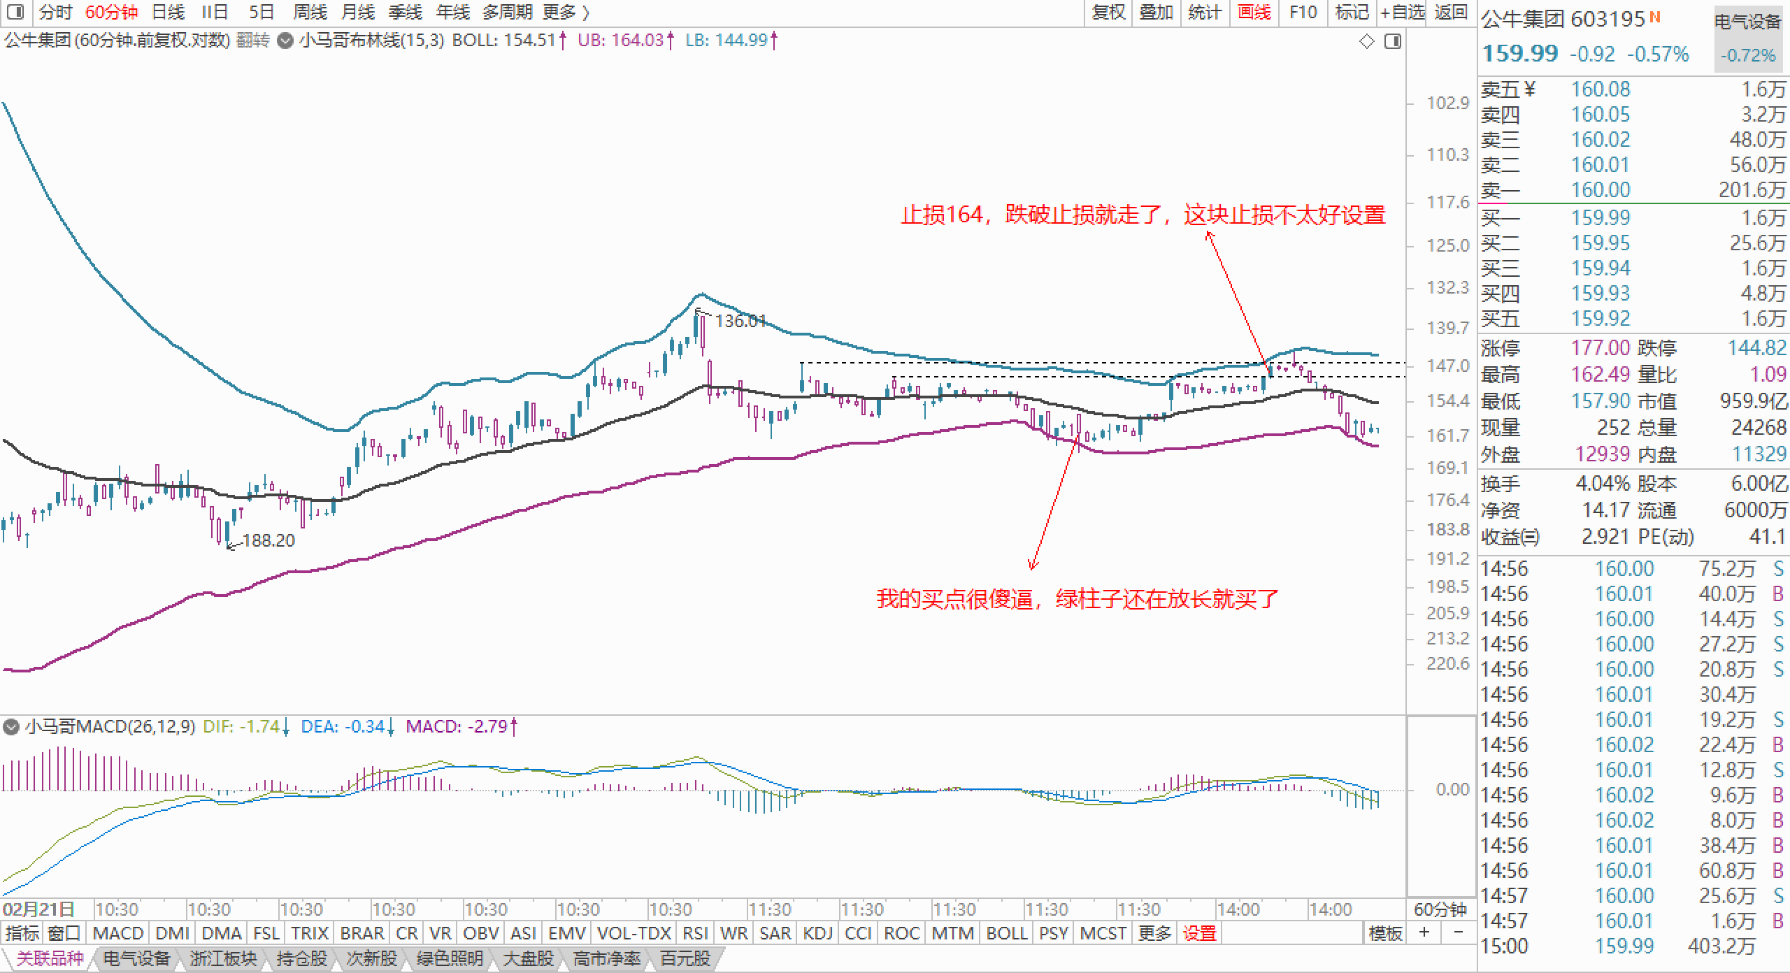The width and height of the screenshot is (1790, 973).
Task: Select KDJ indicator tab
Action: click(817, 933)
